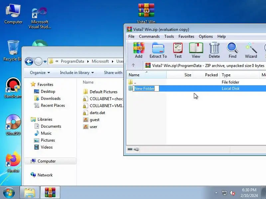This screenshot has width=266, height=199.
Task: Click the Share with button in Explorer
Action: pyautogui.click(x=113, y=73)
